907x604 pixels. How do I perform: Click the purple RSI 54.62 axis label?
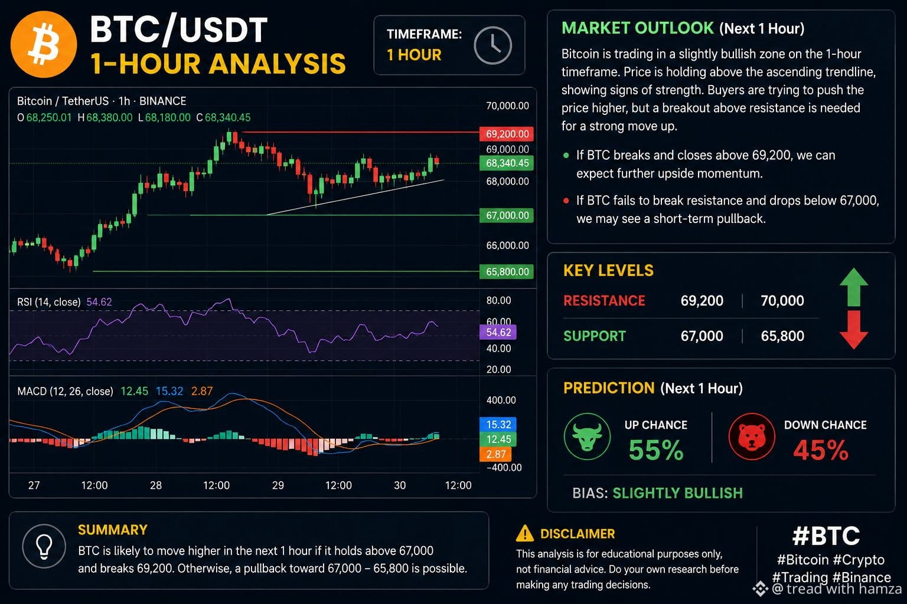tap(498, 332)
